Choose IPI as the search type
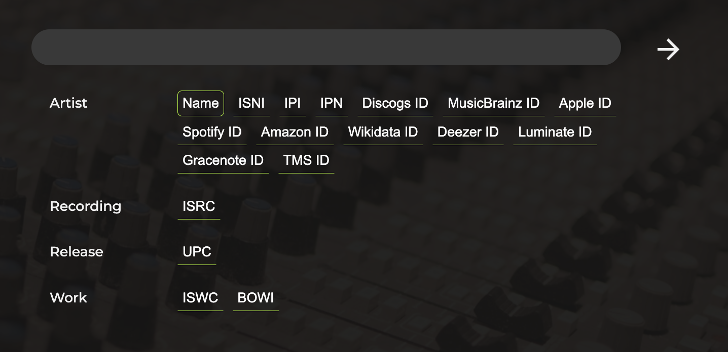The height and width of the screenshot is (352, 728). (x=293, y=103)
